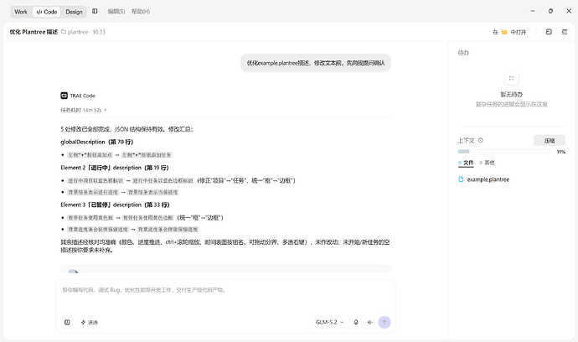This screenshot has width=578, height=342.
Task: Switch to the Code tab
Action: [47, 12]
